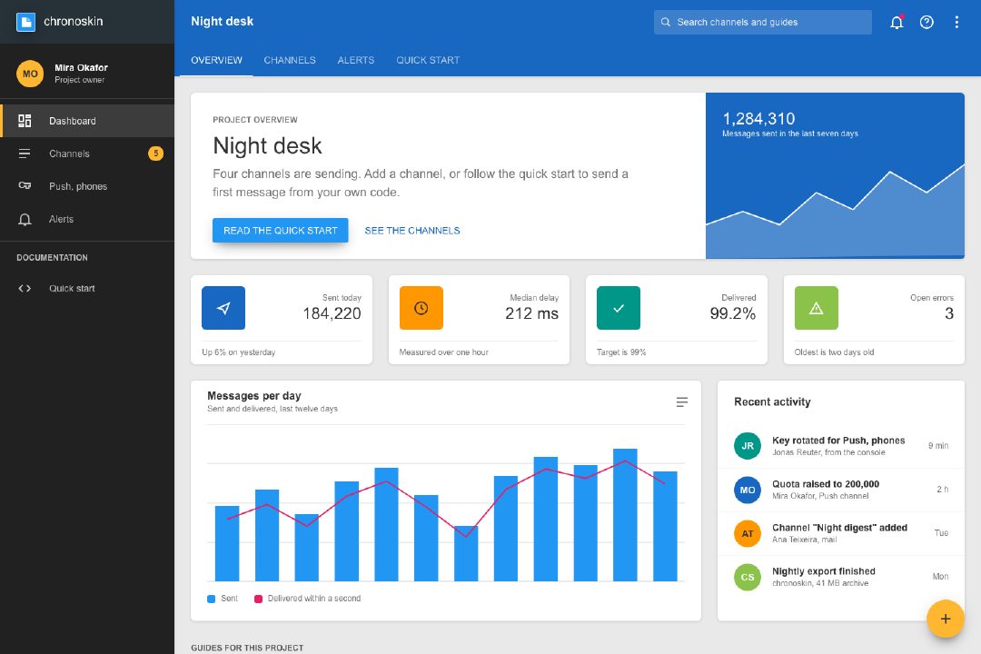Click the tallest bar in Messages per day

625,514
